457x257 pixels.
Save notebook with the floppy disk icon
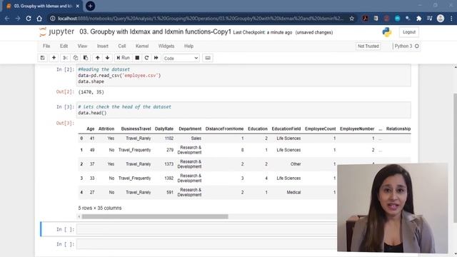(43, 58)
